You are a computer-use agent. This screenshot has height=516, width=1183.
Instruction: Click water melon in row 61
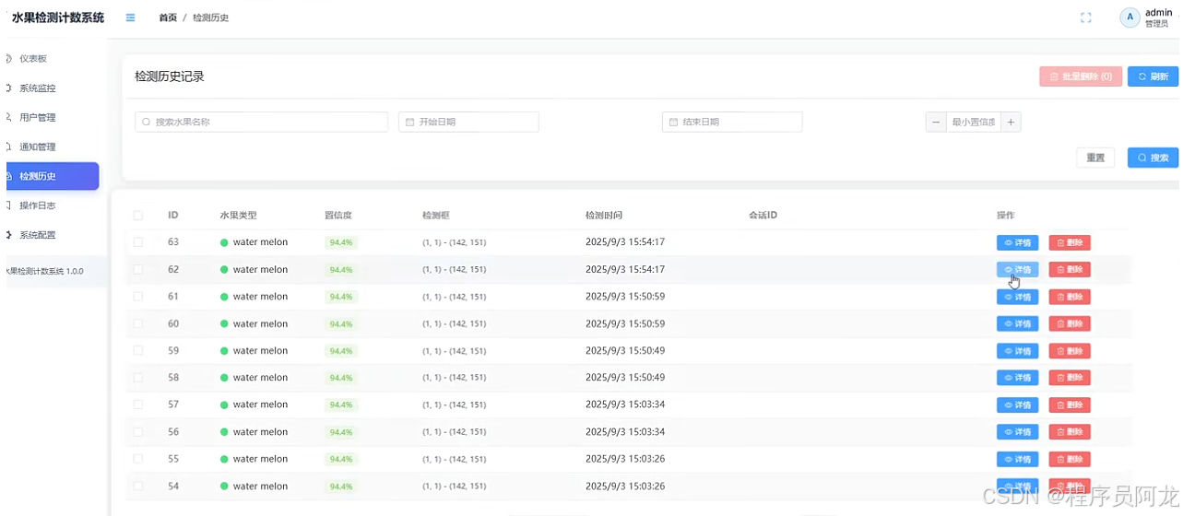[x=260, y=297]
